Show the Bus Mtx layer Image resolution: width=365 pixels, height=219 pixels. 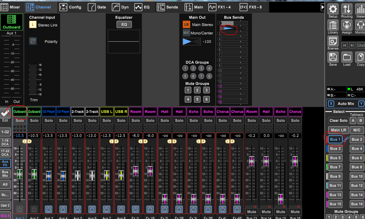pyautogui.click(x=5, y=174)
